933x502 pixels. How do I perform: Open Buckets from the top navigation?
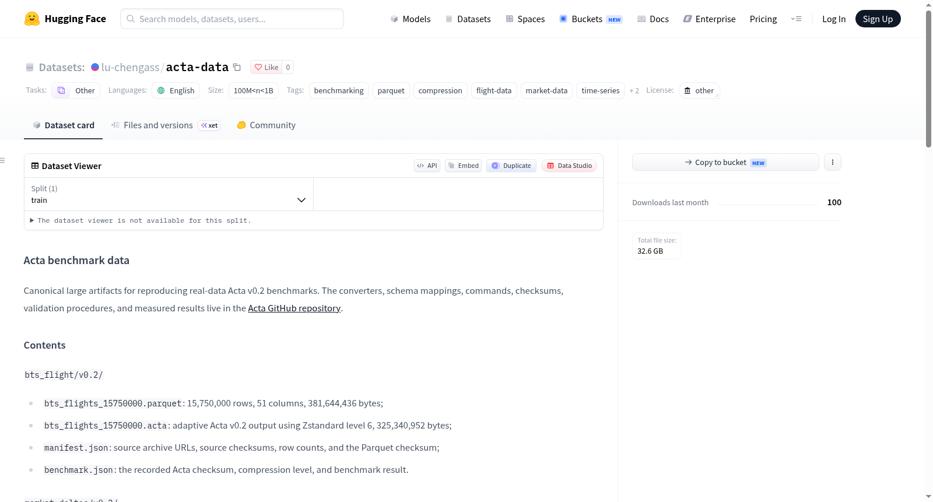(x=590, y=19)
